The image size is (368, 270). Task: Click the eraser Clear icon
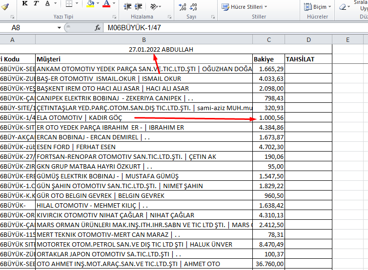click(344, 7)
